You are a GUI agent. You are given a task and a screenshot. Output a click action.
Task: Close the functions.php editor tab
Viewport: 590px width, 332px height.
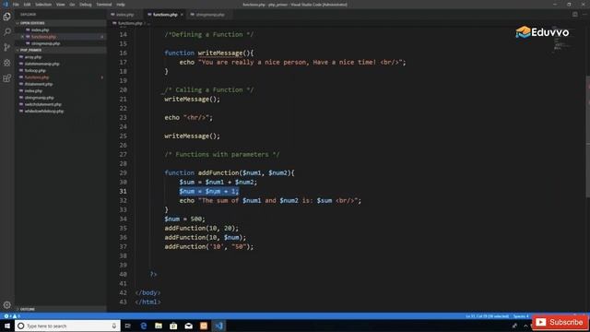pos(182,15)
